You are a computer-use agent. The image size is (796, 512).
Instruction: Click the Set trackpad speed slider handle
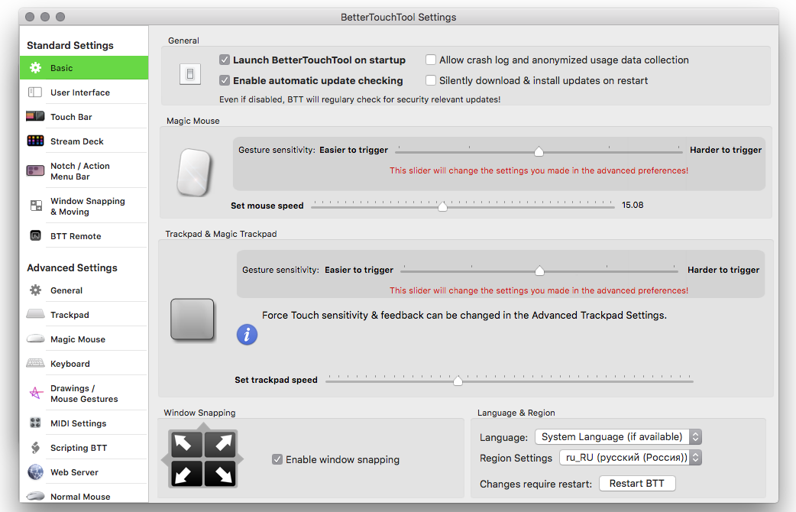coord(458,381)
